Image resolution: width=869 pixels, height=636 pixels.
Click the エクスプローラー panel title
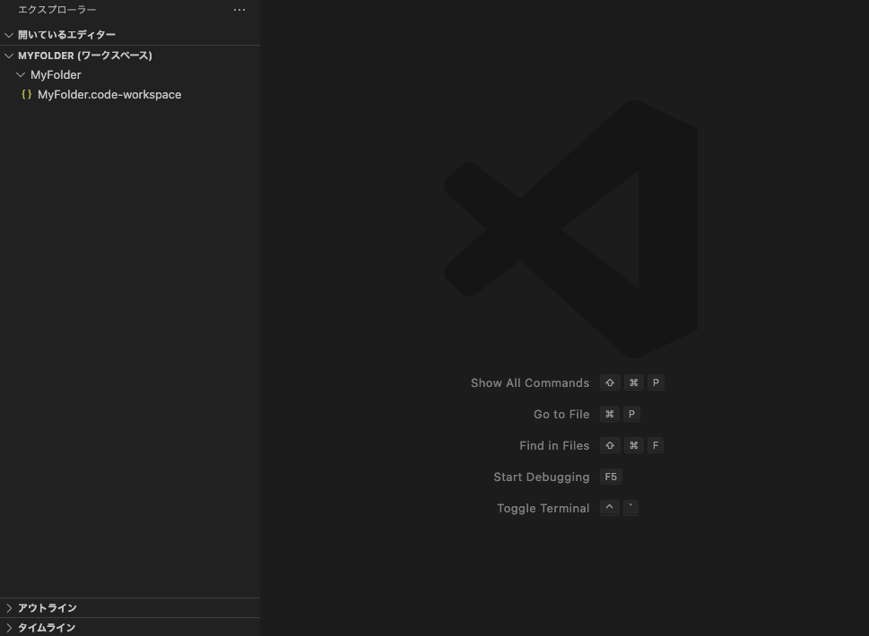coord(57,10)
